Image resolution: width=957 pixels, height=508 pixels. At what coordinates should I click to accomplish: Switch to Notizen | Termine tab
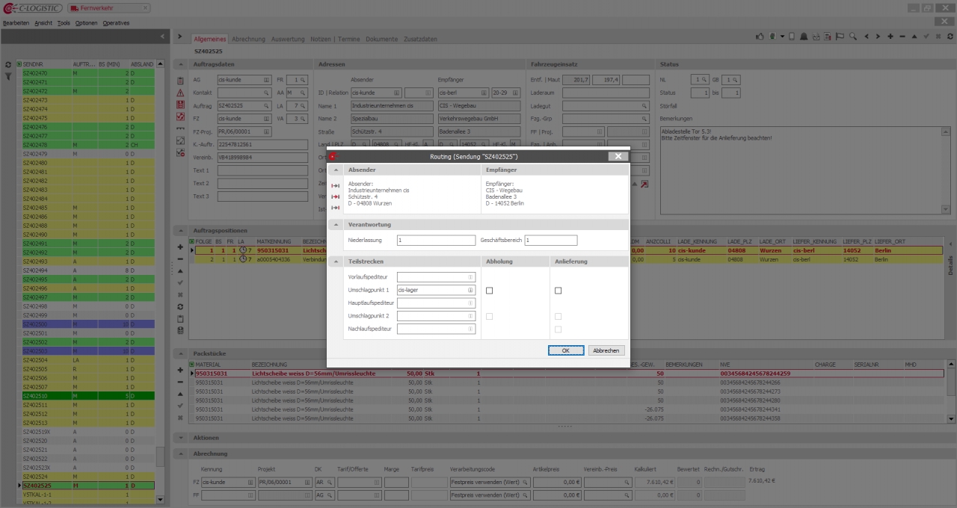[x=335, y=39]
